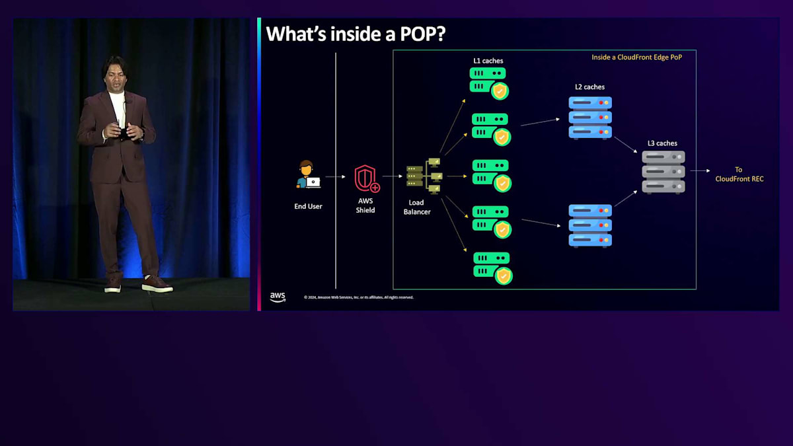Click L1 cache icon feeding lower L2 caches
The height and width of the screenshot is (446, 793).
(x=492, y=221)
